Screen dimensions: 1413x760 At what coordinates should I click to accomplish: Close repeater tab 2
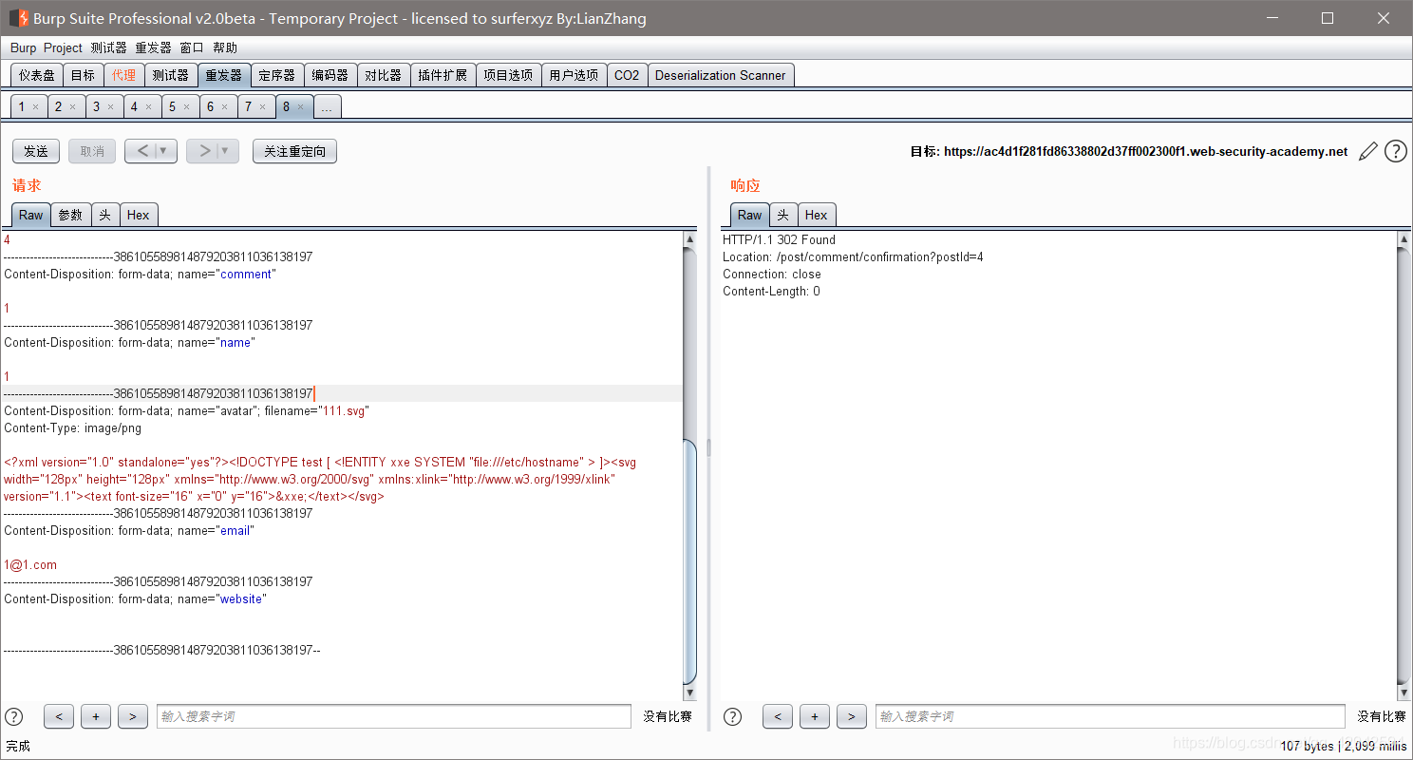coord(72,107)
